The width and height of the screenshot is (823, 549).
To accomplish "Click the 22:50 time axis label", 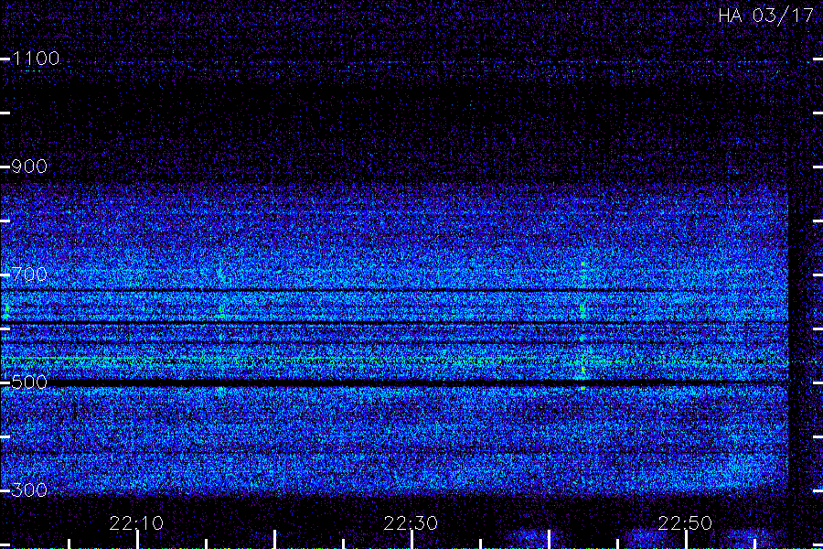I will (686, 523).
